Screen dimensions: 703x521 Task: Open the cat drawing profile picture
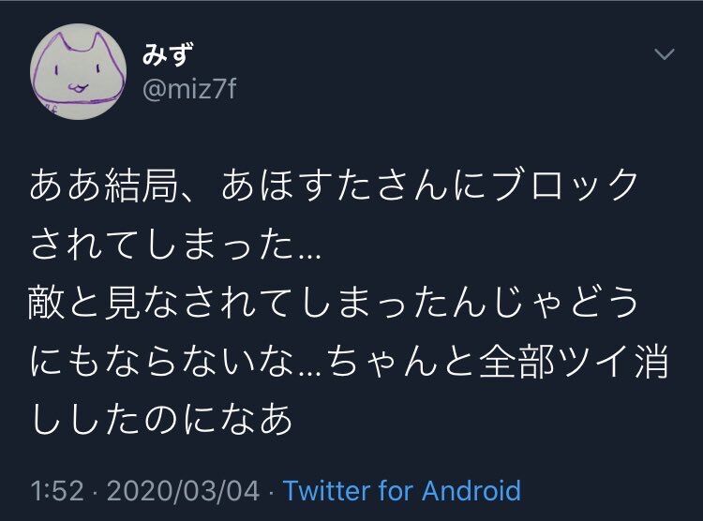(78, 72)
